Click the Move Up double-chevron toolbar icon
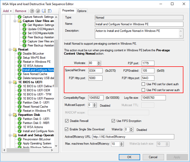 [32, 11]
